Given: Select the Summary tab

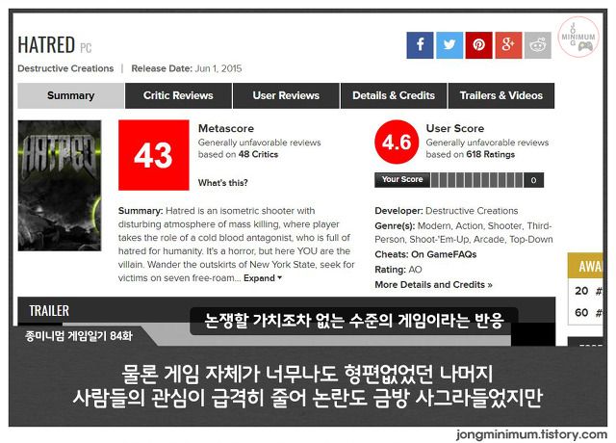Looking at the screenshot, I should click(x=70, y=95).
